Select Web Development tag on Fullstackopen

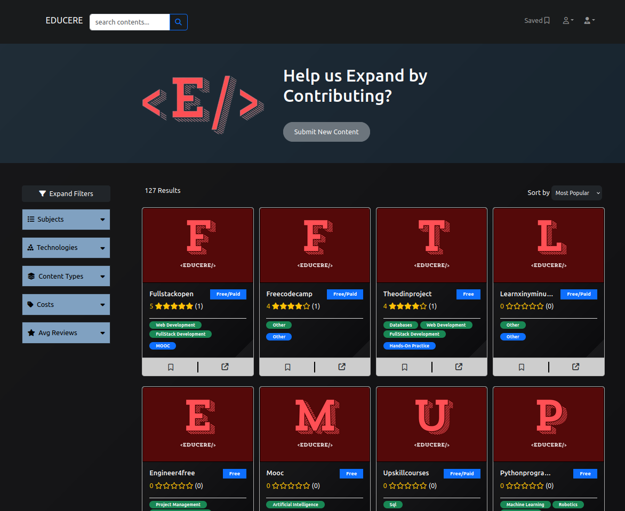175,325
